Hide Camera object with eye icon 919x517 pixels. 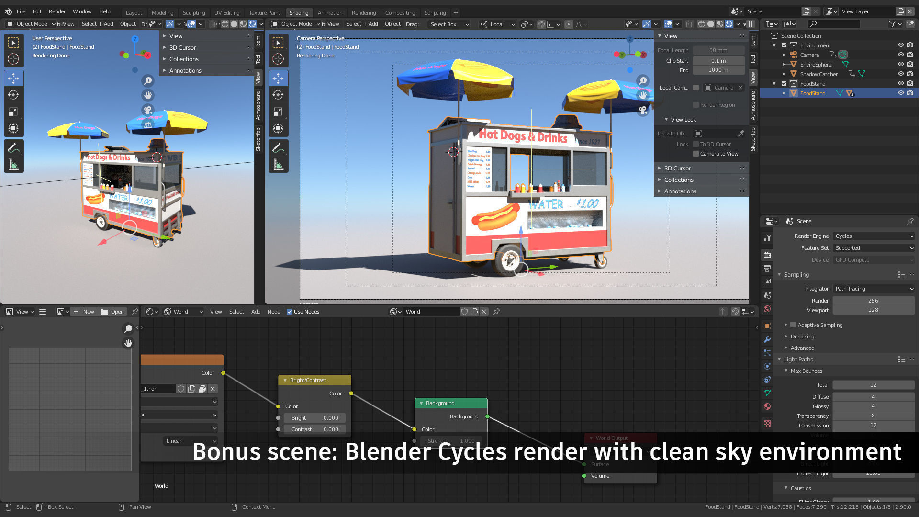(900, 55)
